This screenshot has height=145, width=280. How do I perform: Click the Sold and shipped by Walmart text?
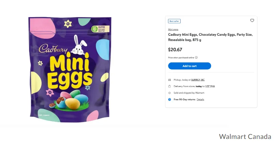tap(189, 93)
